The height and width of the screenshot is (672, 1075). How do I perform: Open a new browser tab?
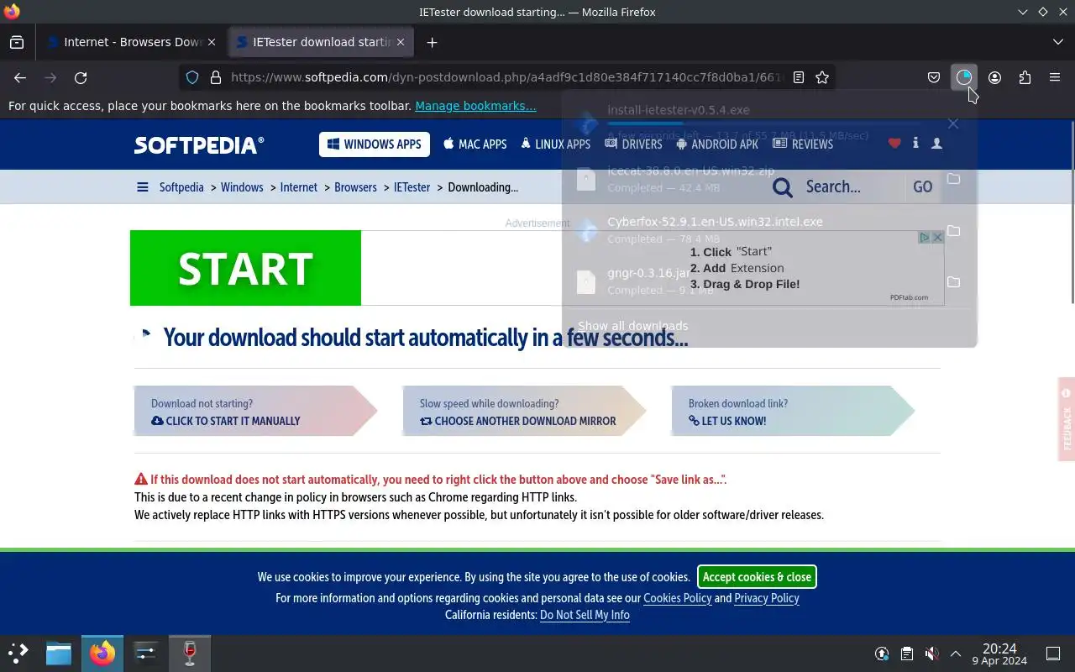[x=432, y=42]
